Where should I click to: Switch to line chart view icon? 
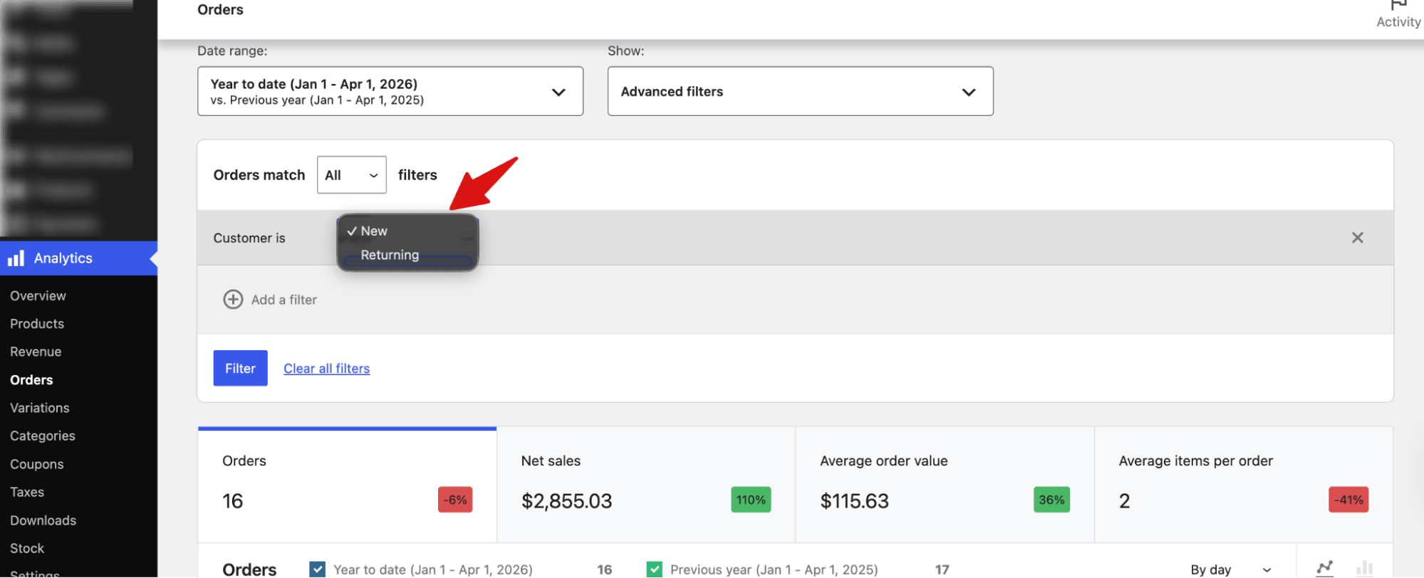coord(1324,568)
